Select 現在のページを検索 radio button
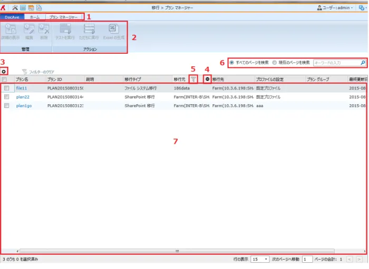The image size is (369, 269). click(275, 63)
